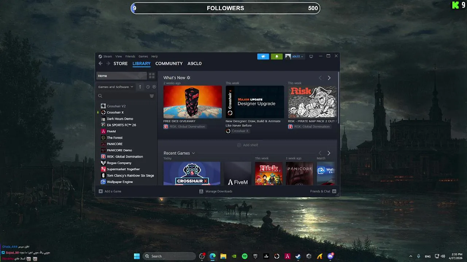Click the Add a Game plus icon
Viewport: 467px width, 262px height.
[101, 191]
